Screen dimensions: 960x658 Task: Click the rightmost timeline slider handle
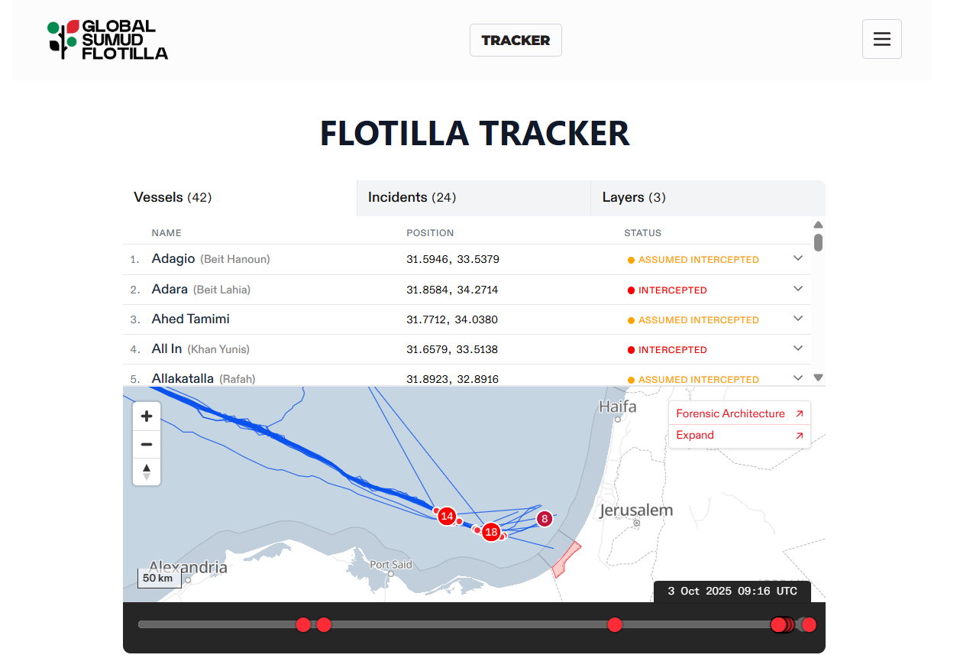(809, 625)
